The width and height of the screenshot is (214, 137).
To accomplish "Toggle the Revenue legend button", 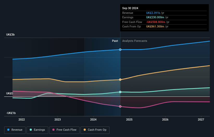I will pos(15,130).
